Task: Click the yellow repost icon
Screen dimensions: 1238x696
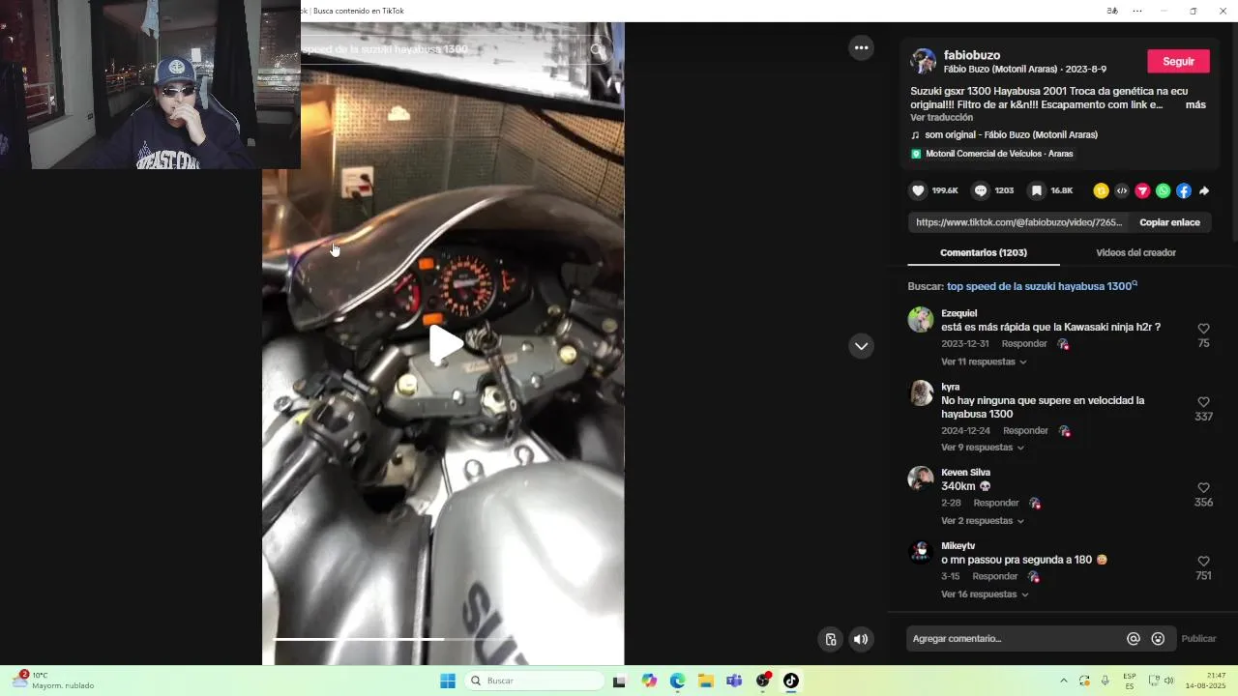Action: coord(1101,190)
